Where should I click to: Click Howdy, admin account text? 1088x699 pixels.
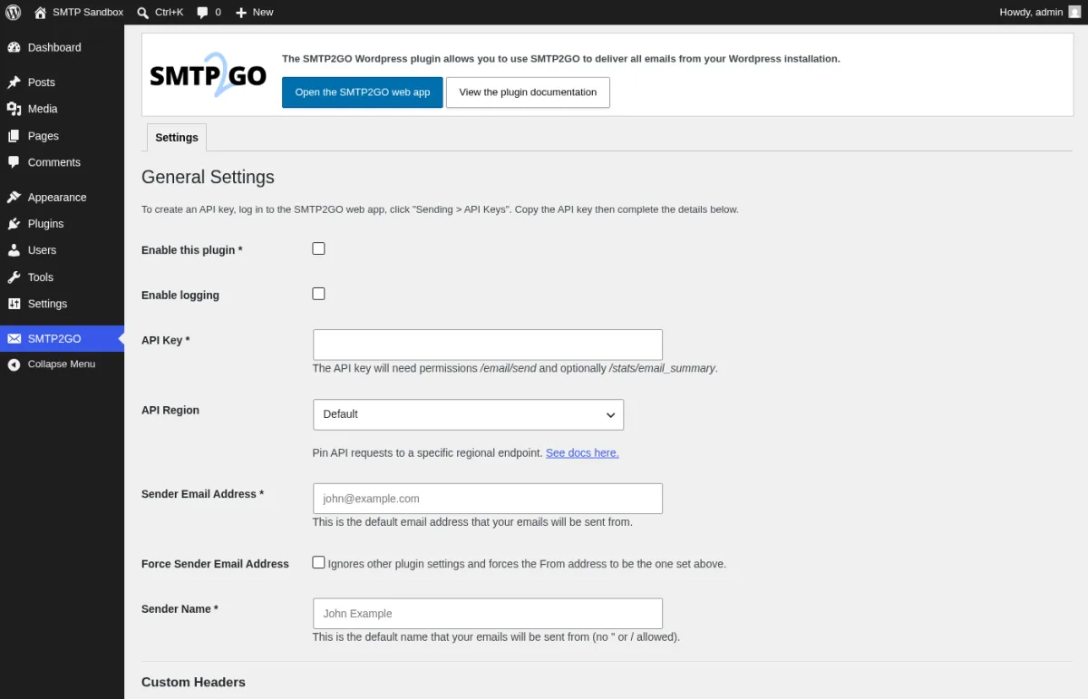coord(1031,13)
